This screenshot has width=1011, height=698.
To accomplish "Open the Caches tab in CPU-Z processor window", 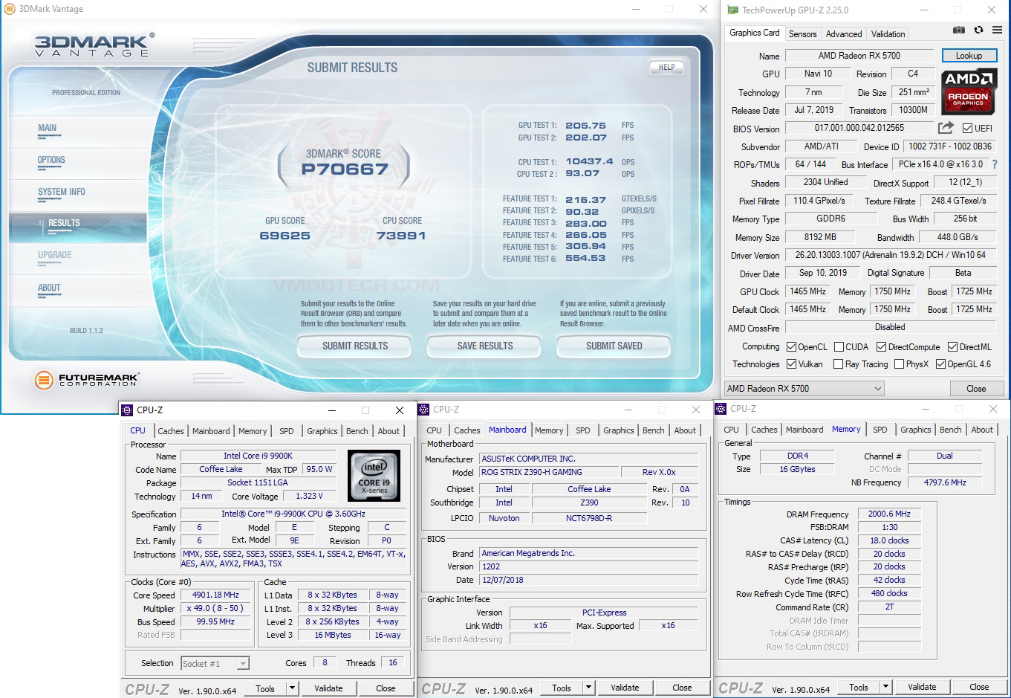I will 170,431.
